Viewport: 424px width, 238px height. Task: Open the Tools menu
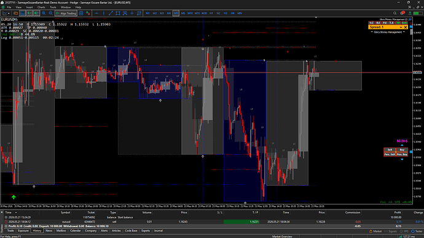click(53, 7)
